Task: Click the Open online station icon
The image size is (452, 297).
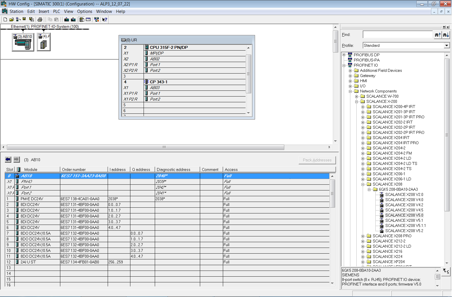Action: (x=18, y=20)
